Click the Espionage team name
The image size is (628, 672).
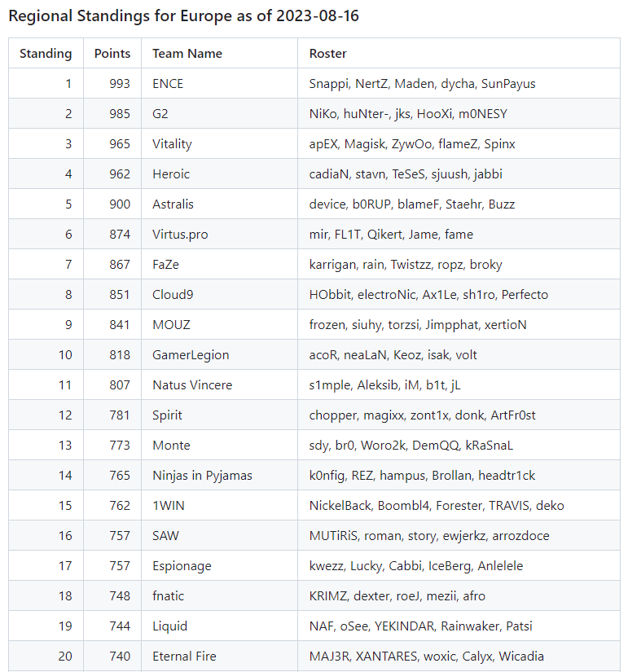[182, 566]
